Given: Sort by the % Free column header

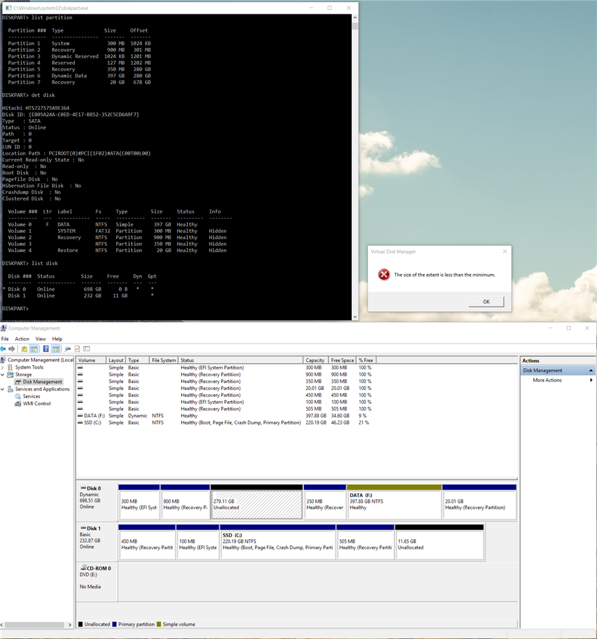Looking at the screenshot, I should coord(366,360).
